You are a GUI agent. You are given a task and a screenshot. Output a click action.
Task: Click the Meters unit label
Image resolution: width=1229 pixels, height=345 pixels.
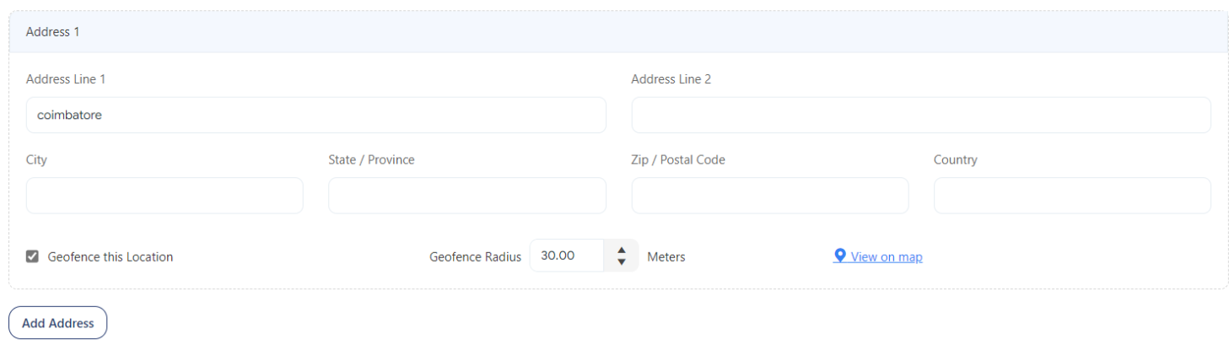pyautogui.click(x=666, y=257)
